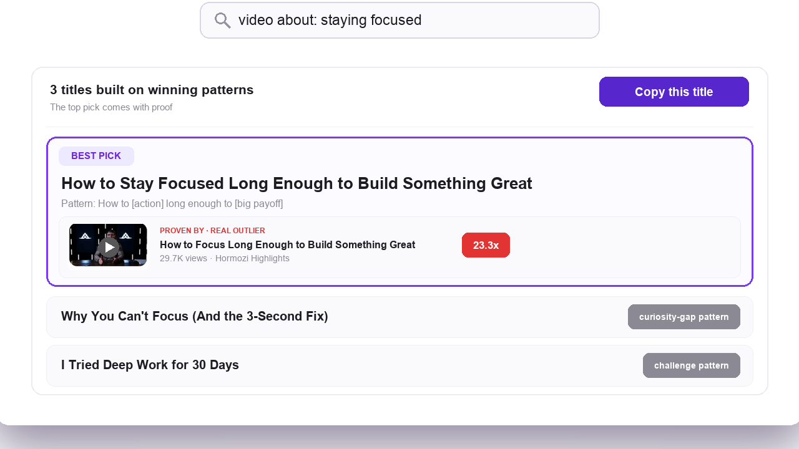The image size is (799, 449).
Task: Click the video thumbnail image
Action: (108, 245)
